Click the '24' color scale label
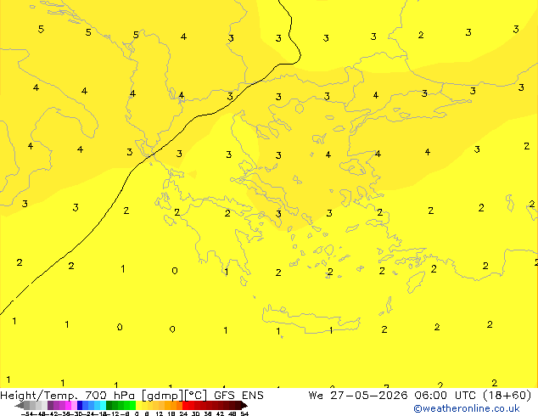 pos(183,413)
